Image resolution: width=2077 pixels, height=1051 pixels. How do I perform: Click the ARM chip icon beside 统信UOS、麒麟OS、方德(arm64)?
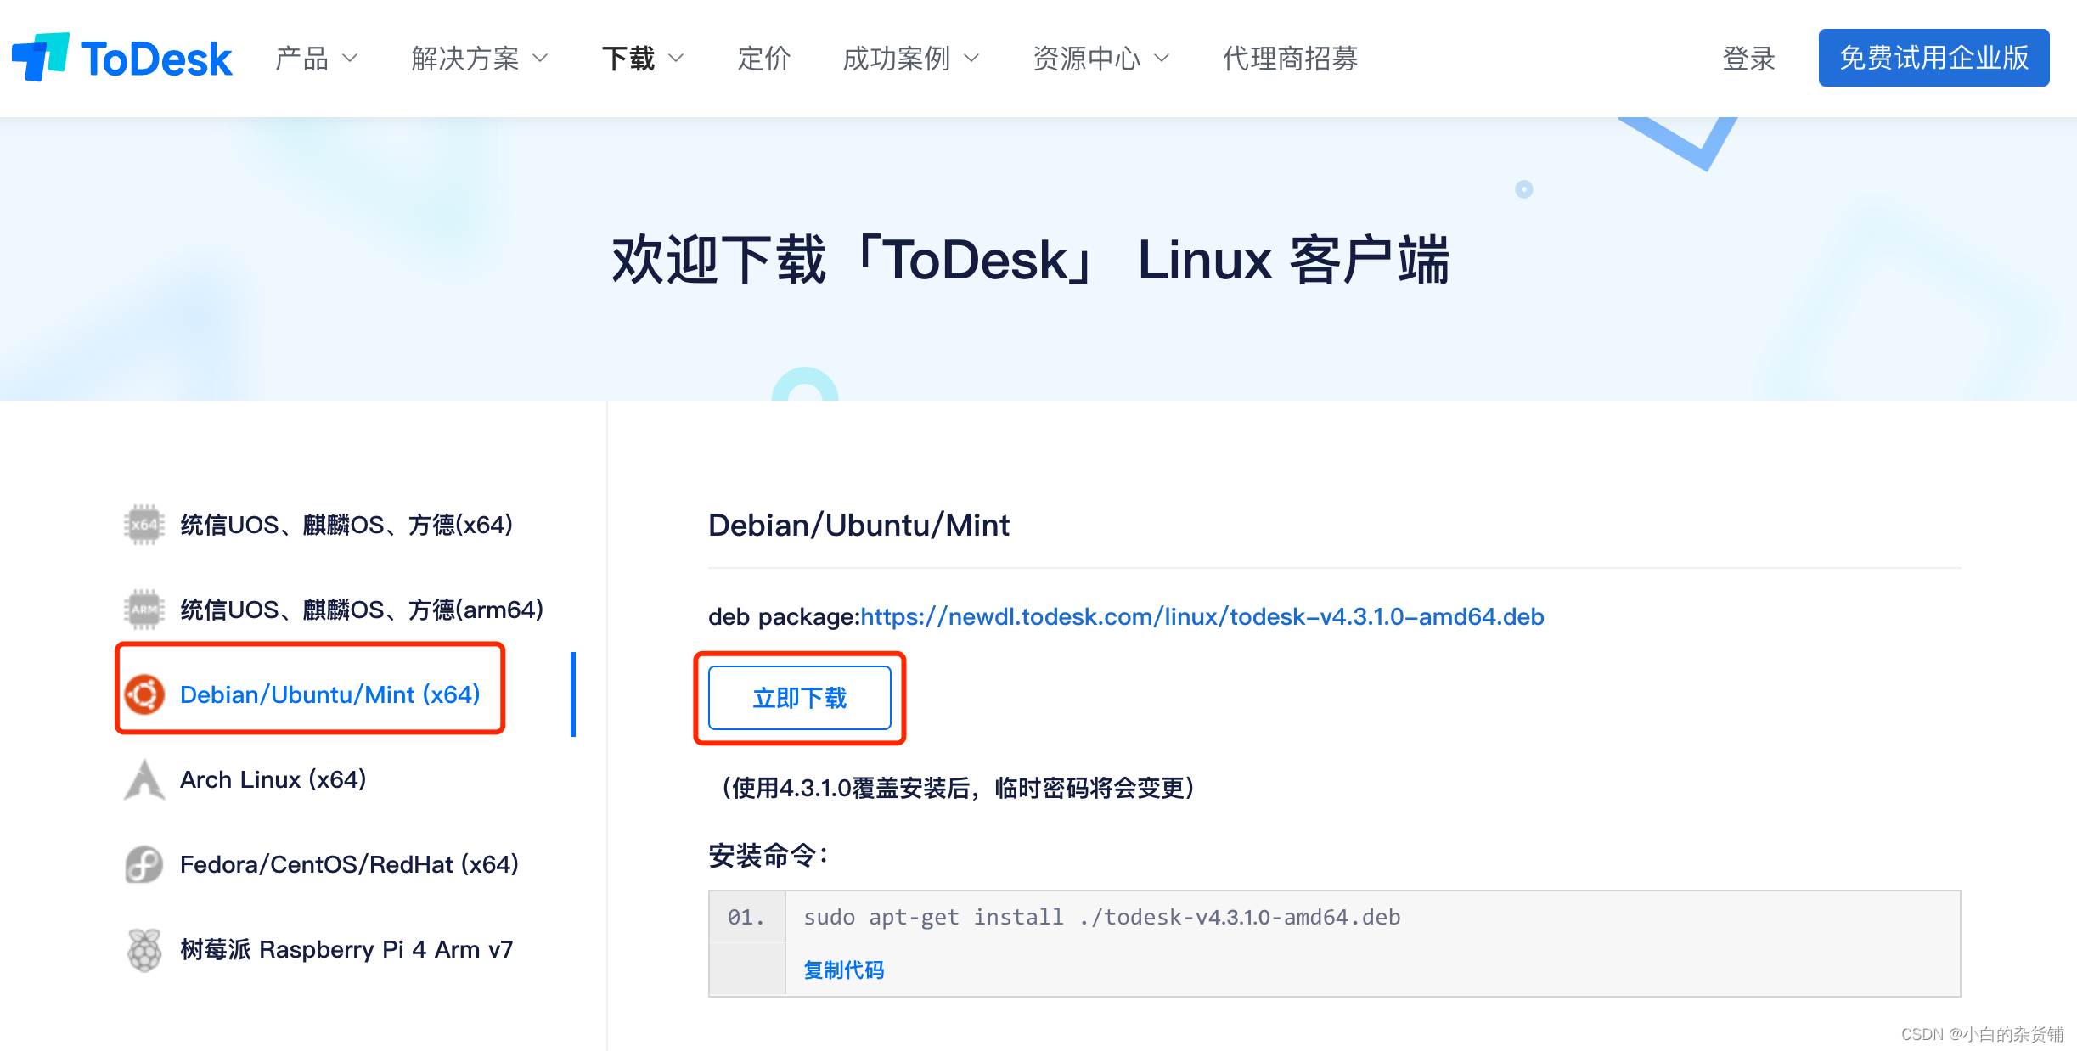144,609
